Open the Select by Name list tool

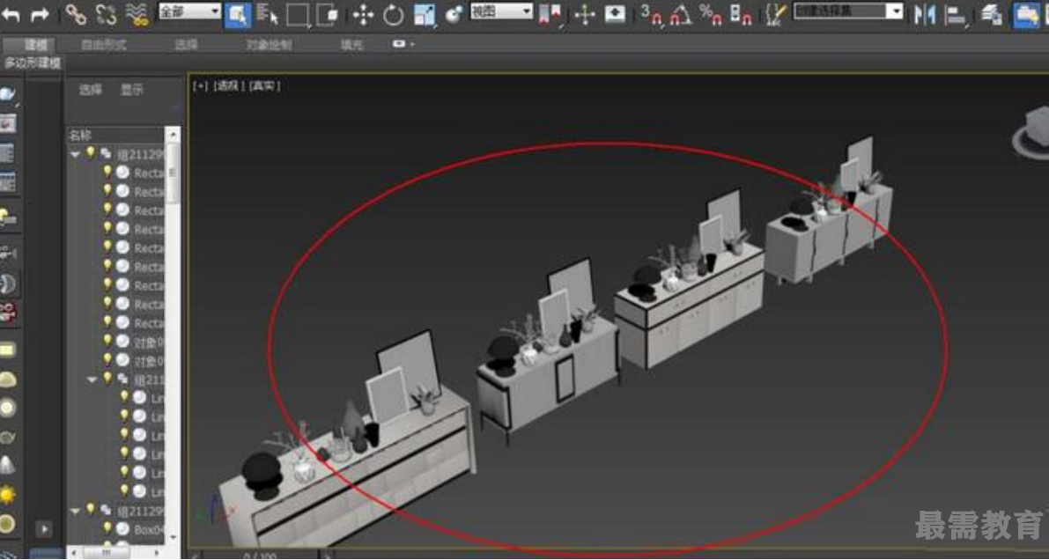268,15
